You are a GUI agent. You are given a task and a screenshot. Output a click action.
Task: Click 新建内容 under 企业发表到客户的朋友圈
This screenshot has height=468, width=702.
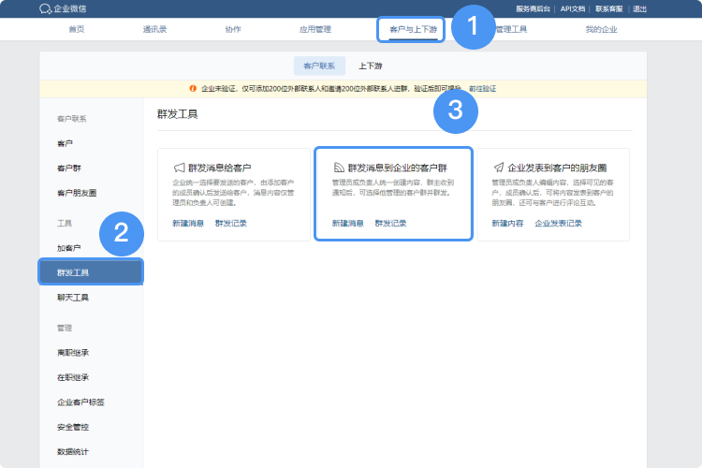point(507,224)
